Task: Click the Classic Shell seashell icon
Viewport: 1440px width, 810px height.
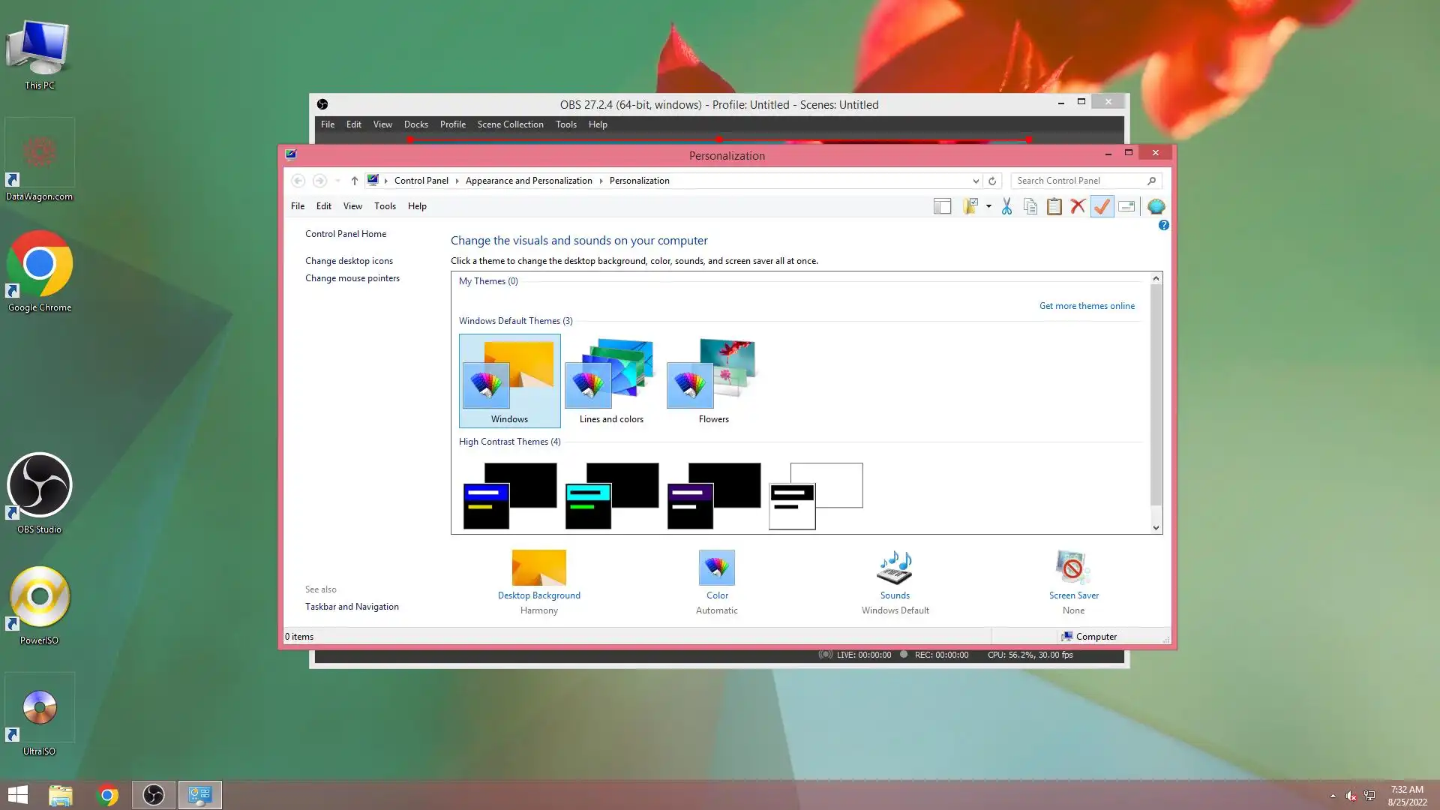Action: (x=1156, y=206)
